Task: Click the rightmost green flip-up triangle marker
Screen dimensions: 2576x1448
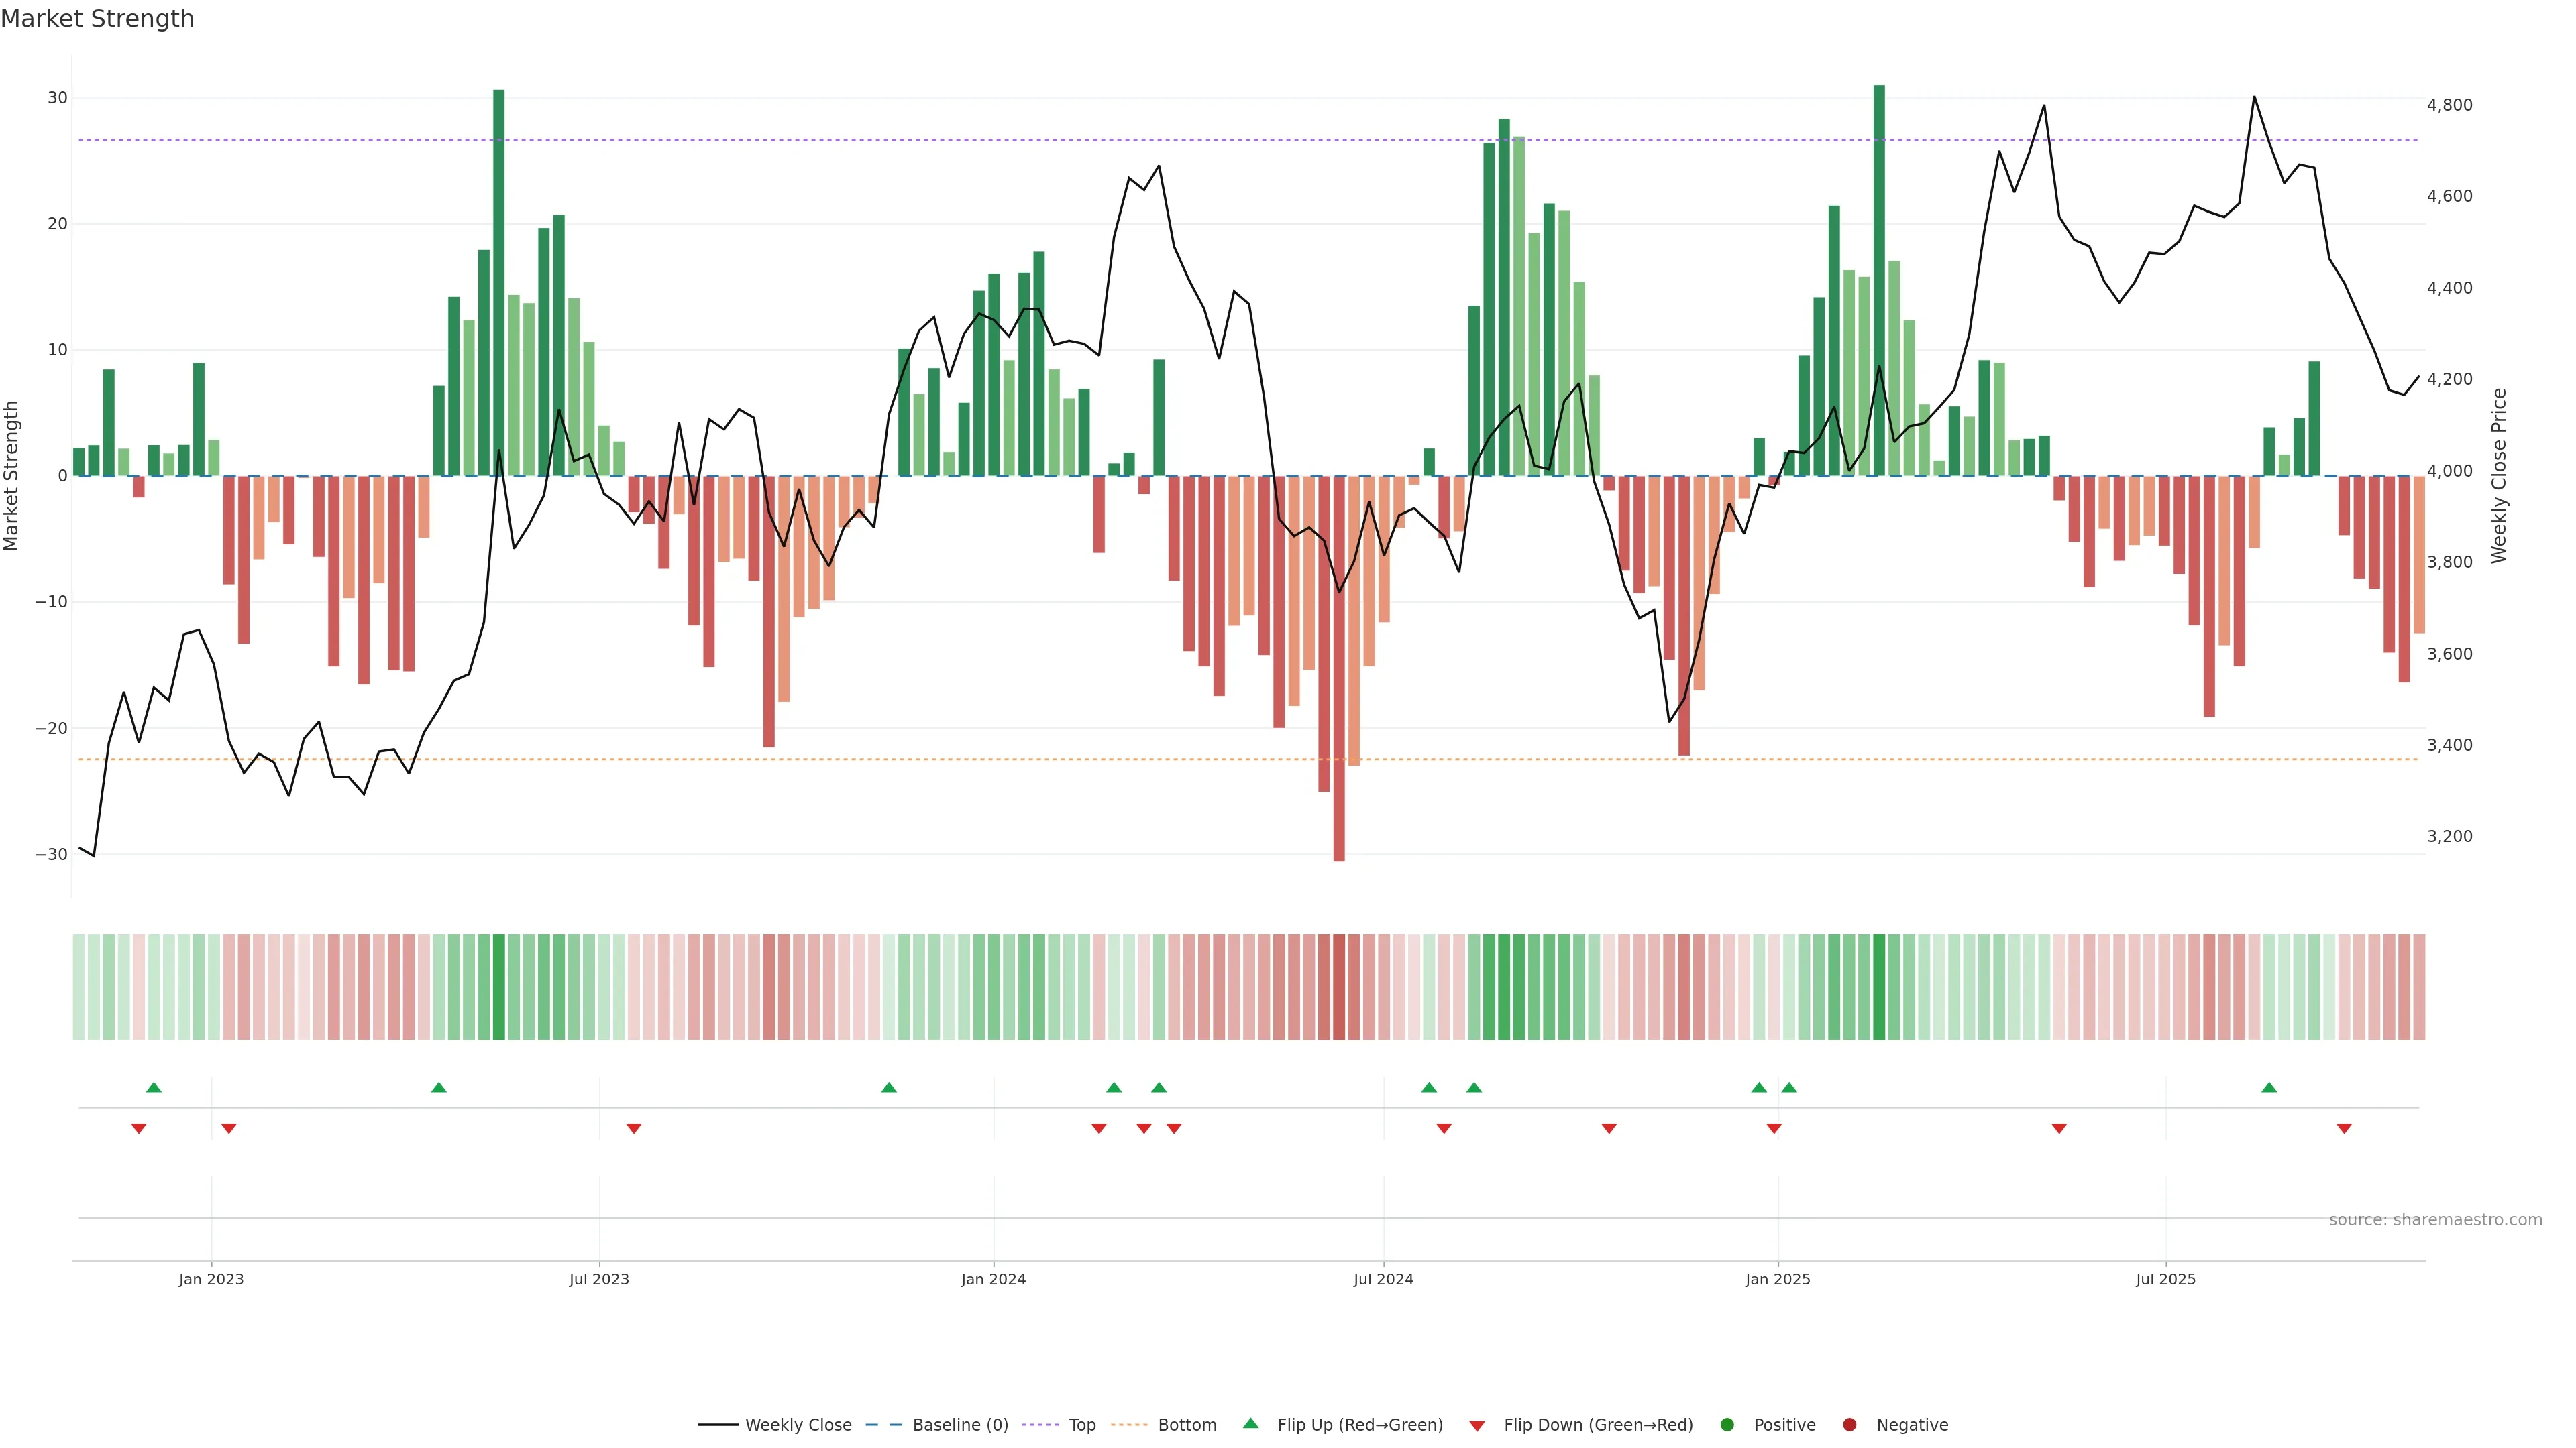Action: pyautogui.click(x=2269, y=1087)
